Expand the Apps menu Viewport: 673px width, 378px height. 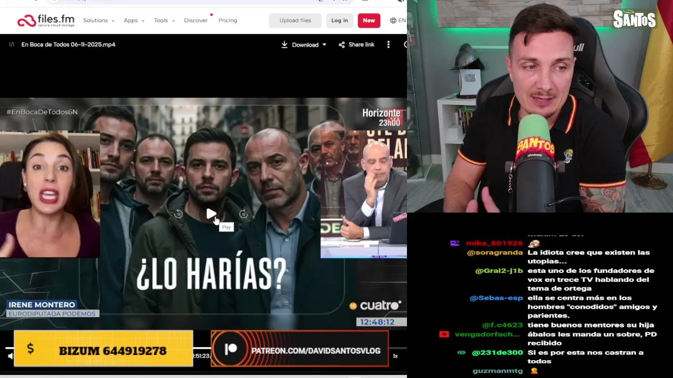[134, 20]
